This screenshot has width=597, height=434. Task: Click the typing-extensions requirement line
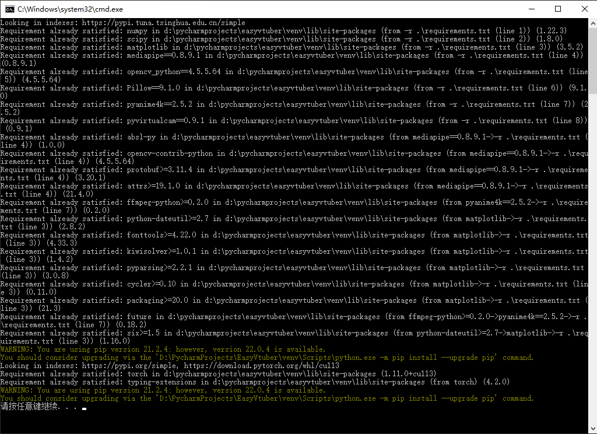[x=255, y=383]
